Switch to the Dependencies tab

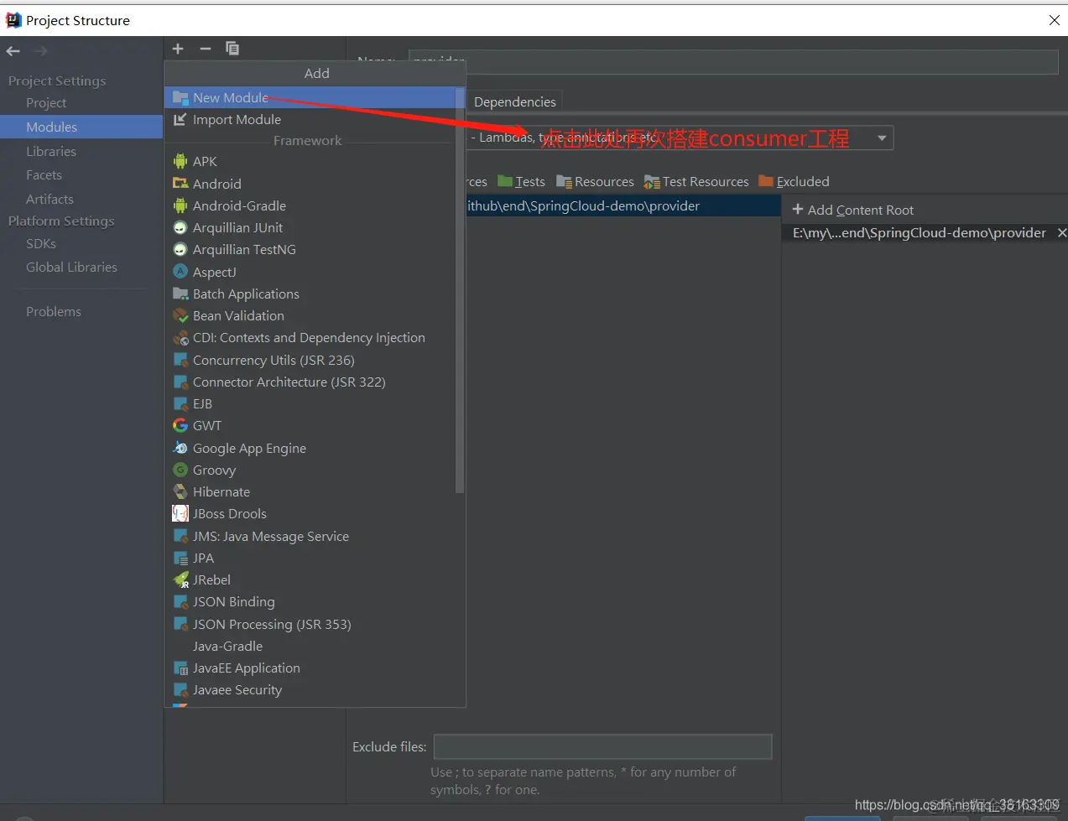514,101
